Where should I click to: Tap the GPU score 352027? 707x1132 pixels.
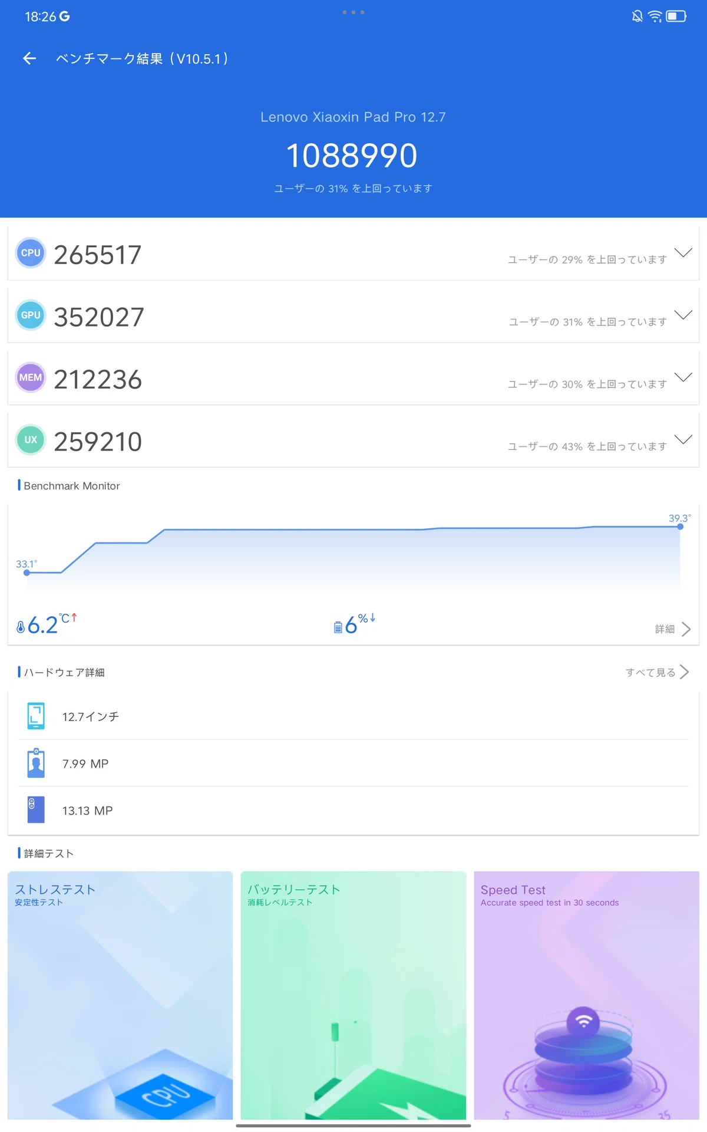[x=99, y=317]
